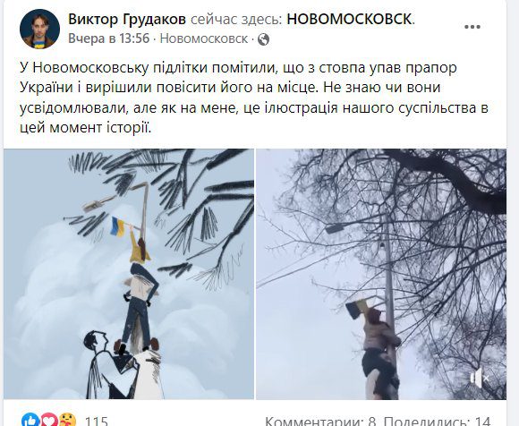
Task: Open Виктор Грудаков's profile picture
Action: pos(39,29)
